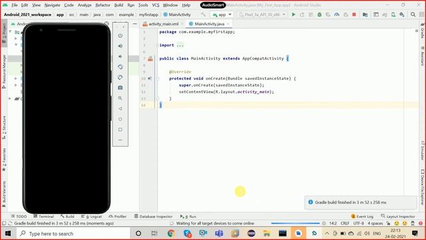The image size is (426, 240).
Task: Open line separator CRLF selector
Action: pos(345,223)
